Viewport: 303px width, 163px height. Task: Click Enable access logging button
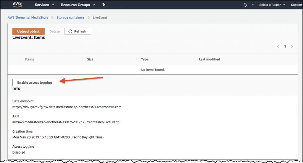pos(35,83)
